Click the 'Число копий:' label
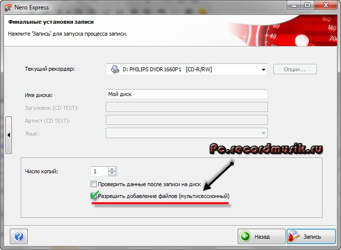The width and height of the screenshot is (341, 250). (x=42, y=171)
